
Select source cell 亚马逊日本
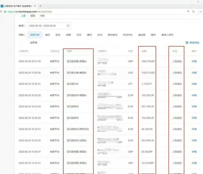pyautogui.click(x=73, y=84)
